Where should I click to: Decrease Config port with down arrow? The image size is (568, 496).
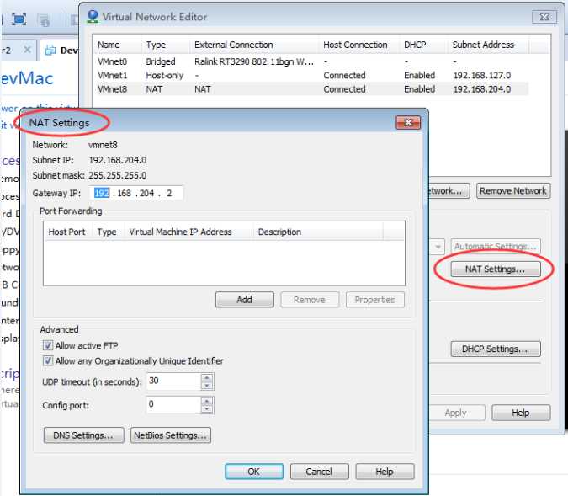tap(206, 409)
